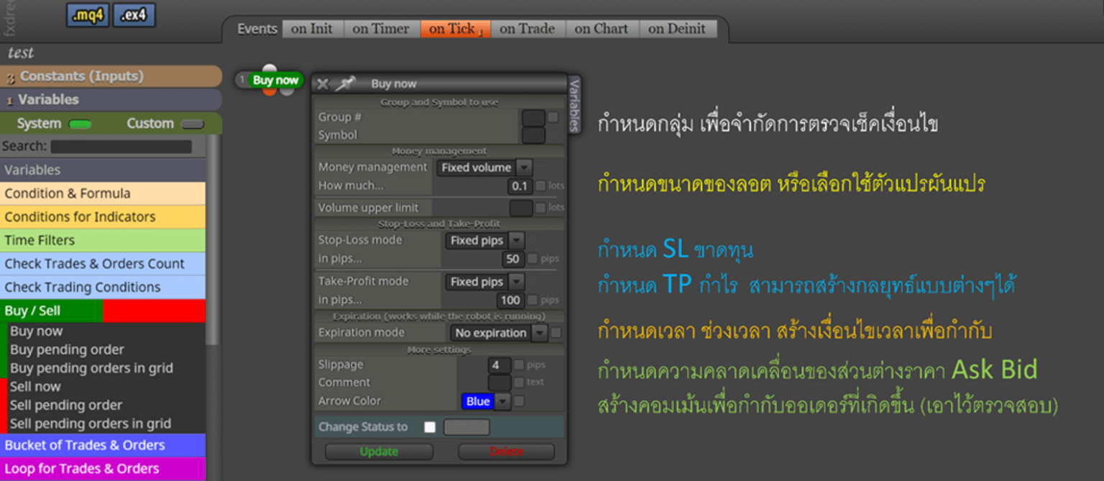1104x481 pixels.
Task: Click the Delete button
Action: (x=506, y=452)
